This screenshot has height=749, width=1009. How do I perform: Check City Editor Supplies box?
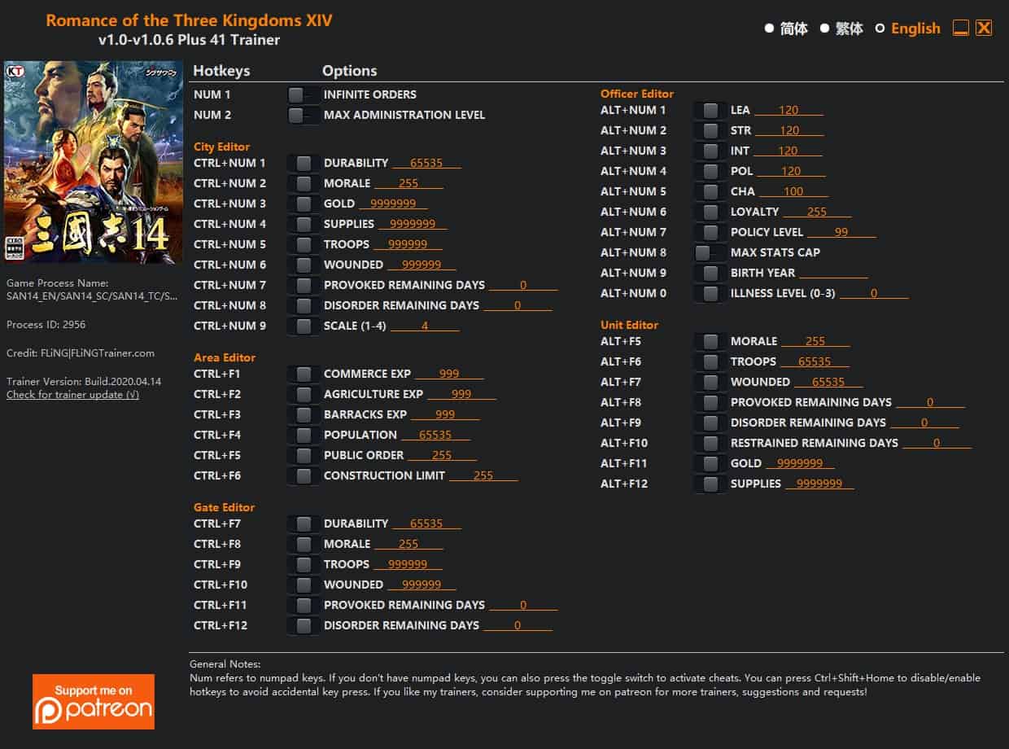(304, 224)
